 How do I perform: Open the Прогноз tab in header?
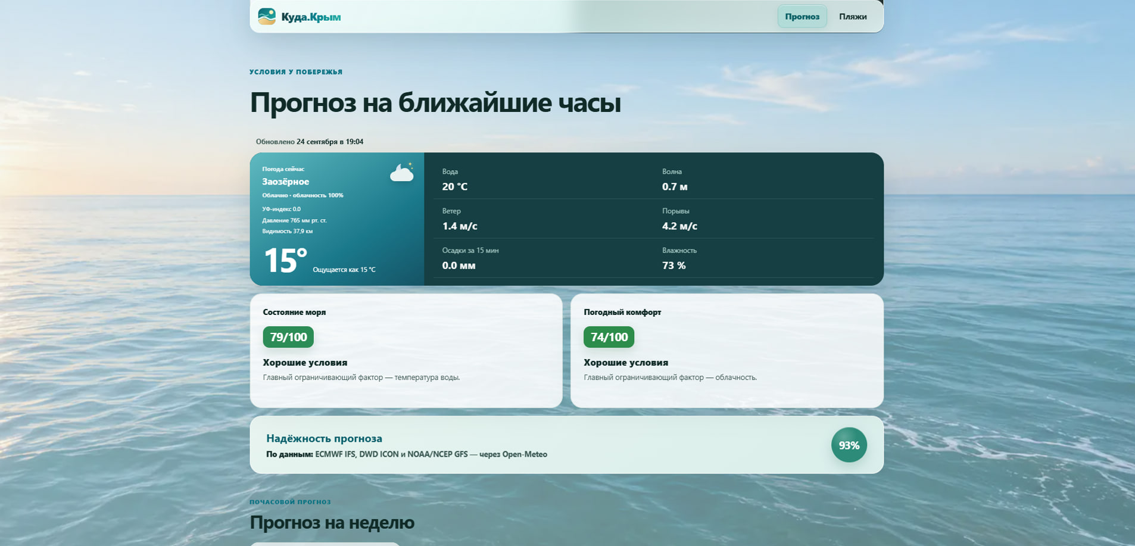(802, 17)
